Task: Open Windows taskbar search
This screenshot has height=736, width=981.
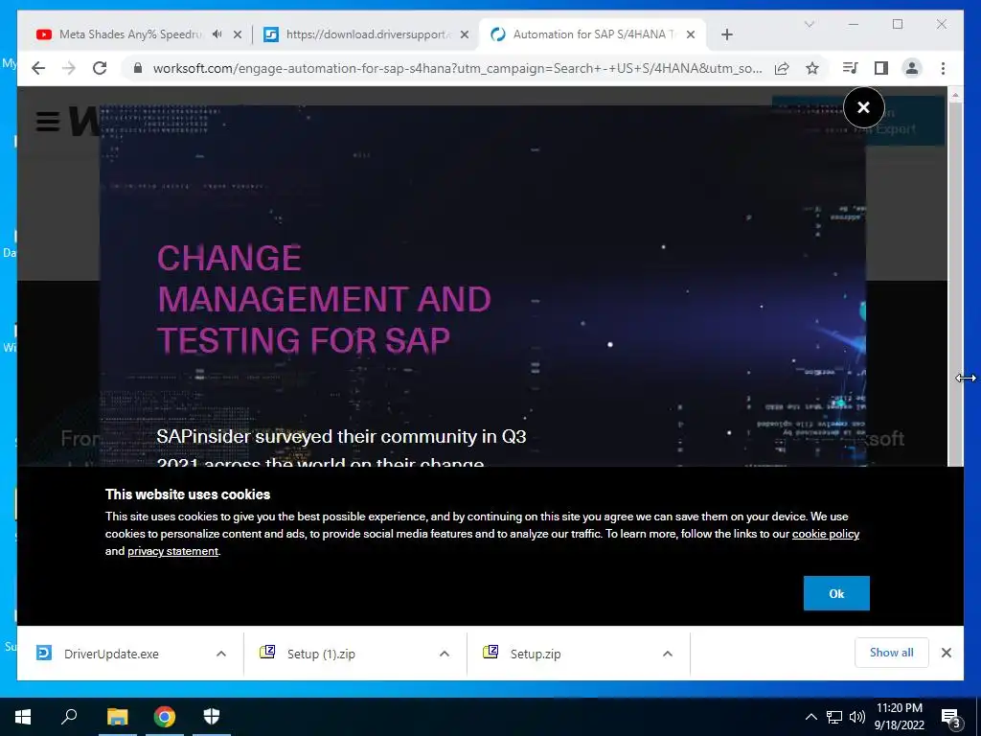Action: [x=69, y=717]
